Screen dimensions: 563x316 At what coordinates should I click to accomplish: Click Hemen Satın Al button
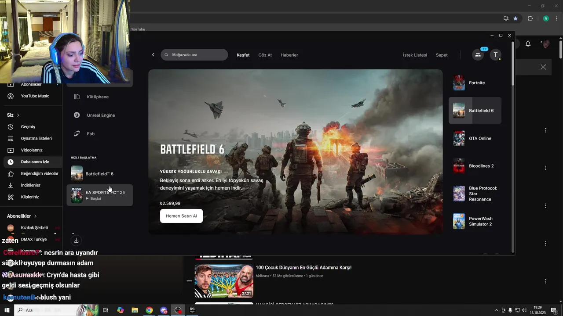click(x=181, y=216)
